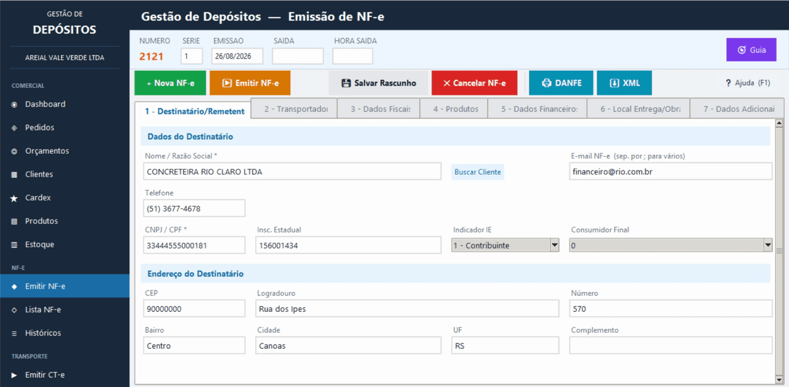Viewport: 789px width, 387px height.
Task: Click the Logradouro field
Action: 407,309
